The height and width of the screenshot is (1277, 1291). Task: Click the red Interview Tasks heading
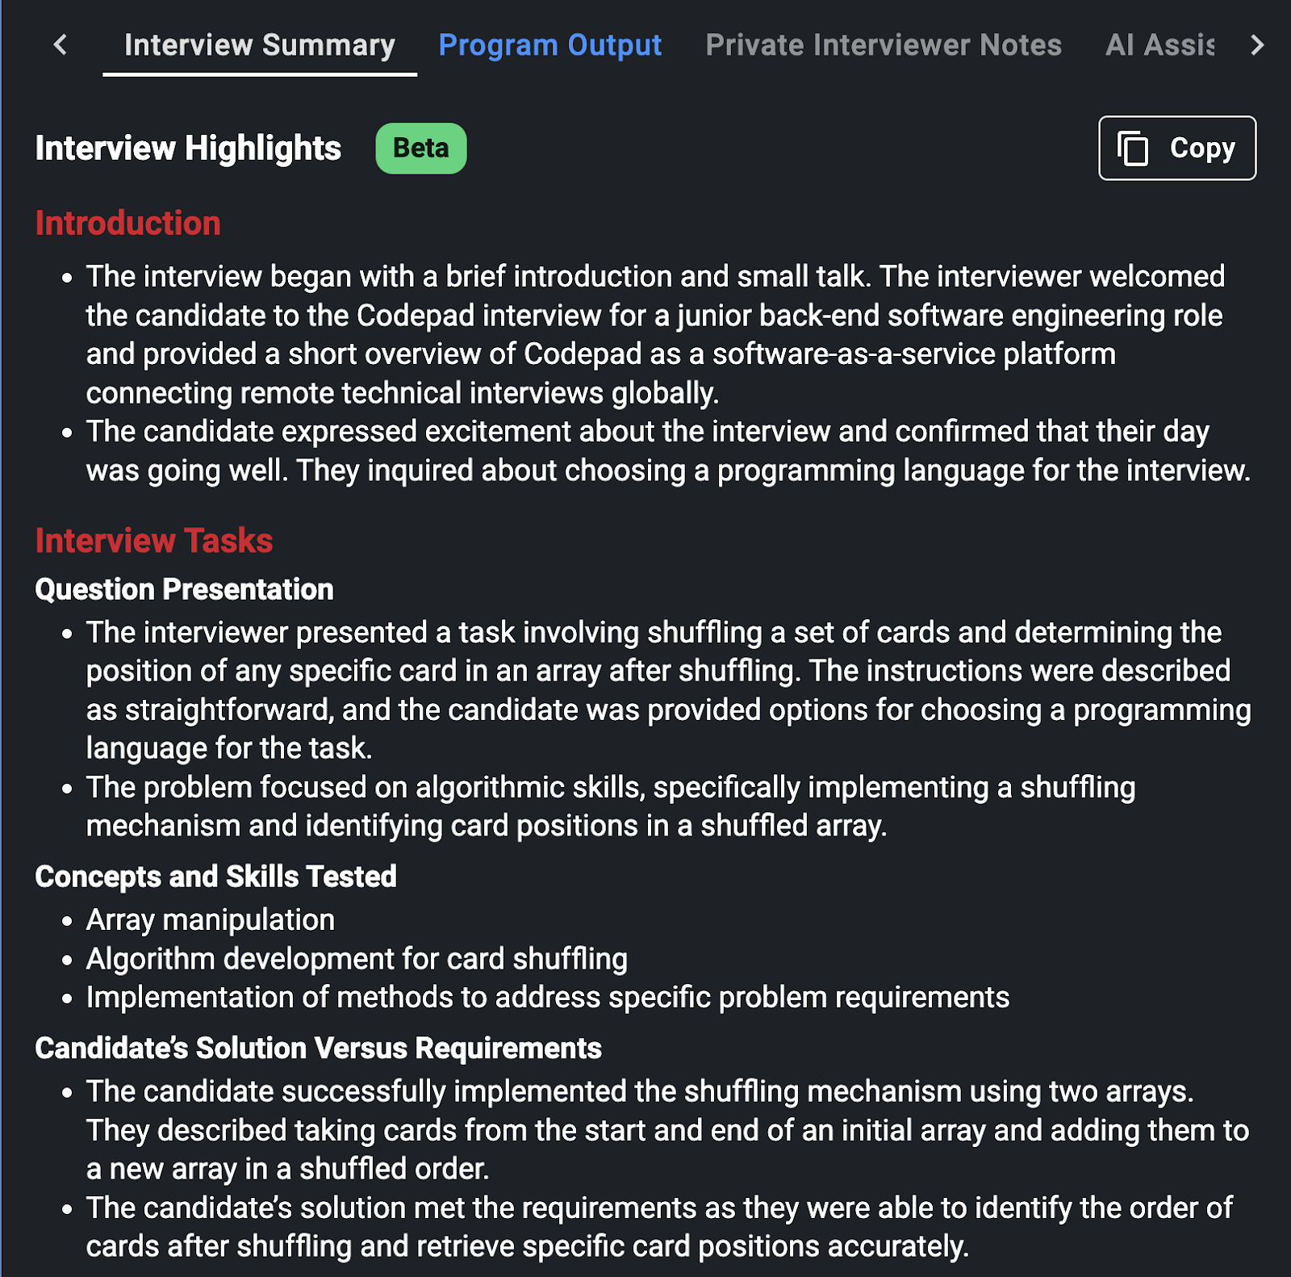(x=153, y=541)
